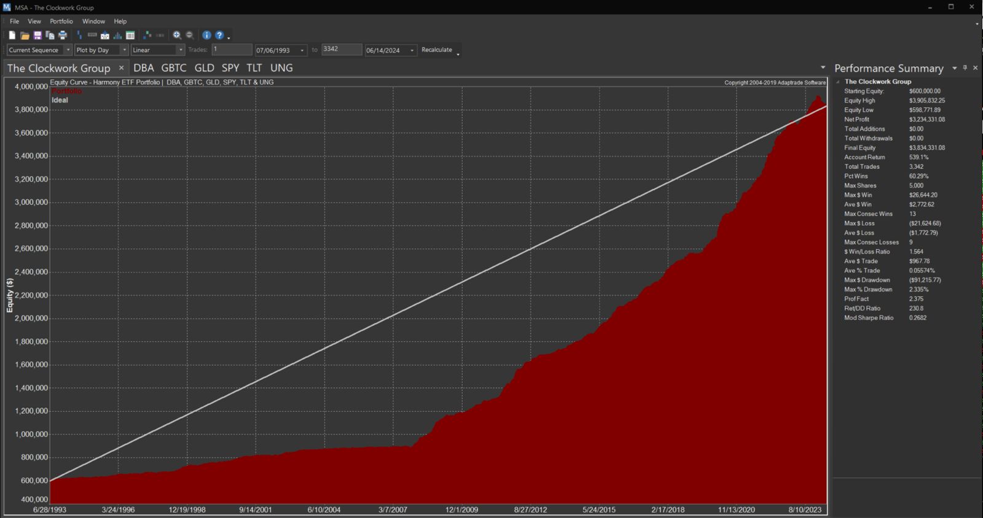The height and width of the screenshot is (518, 983).
Task: Click the Max $ Drawdown row label
Action: tap(867, 280)
